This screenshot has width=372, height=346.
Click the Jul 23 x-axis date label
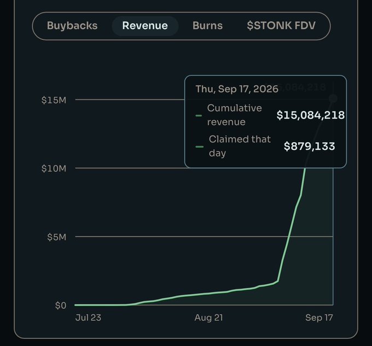point(88,318)
